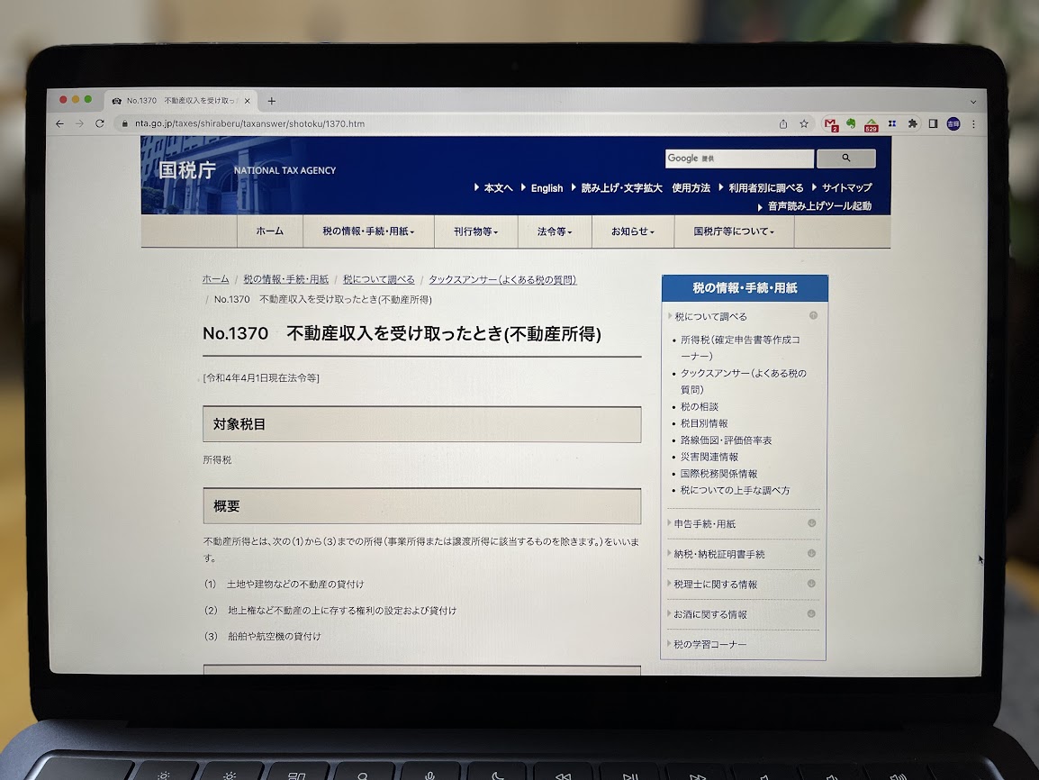Follow the タックスアンサー breadcrumb link
Screen dimensions: 1039x780
tap(501, 280)
